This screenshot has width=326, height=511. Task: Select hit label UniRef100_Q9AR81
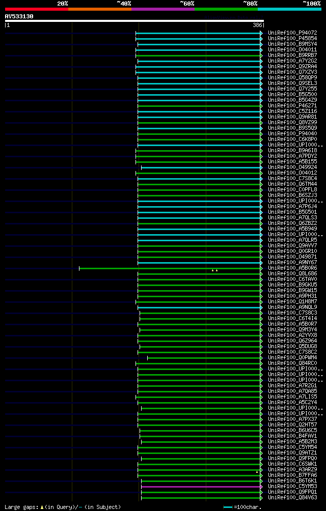tap(292, 117)
